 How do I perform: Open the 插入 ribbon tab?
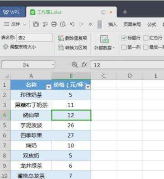click(113, 24)
